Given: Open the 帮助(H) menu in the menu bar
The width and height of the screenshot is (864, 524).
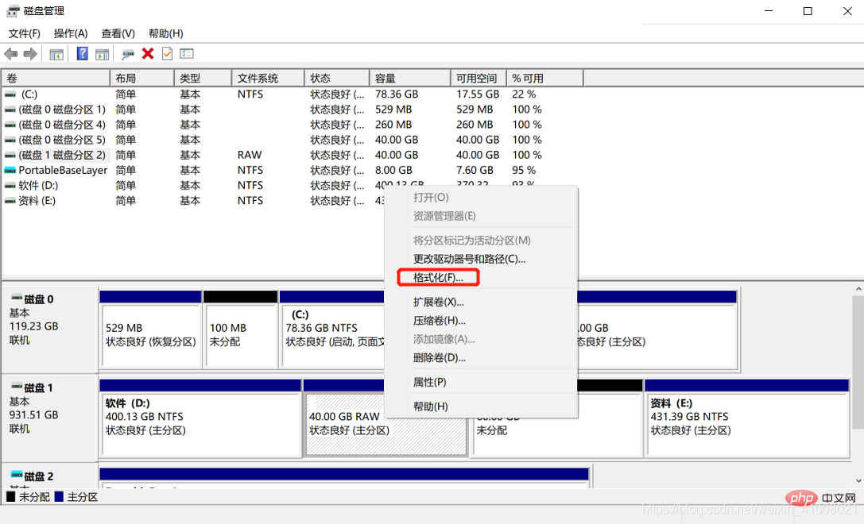Looking at the screenshot, I should (166, 33).
